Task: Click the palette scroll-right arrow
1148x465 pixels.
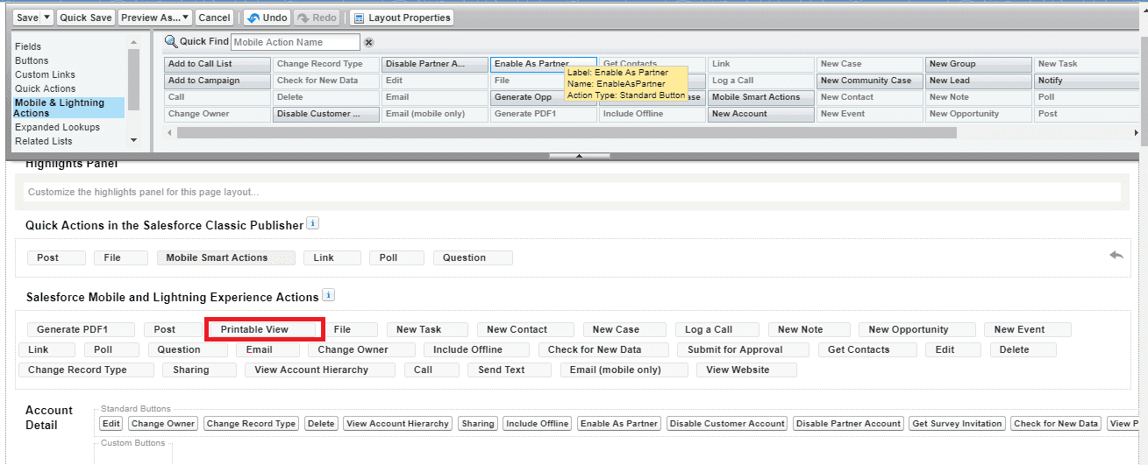Action: coord(1137,133)
